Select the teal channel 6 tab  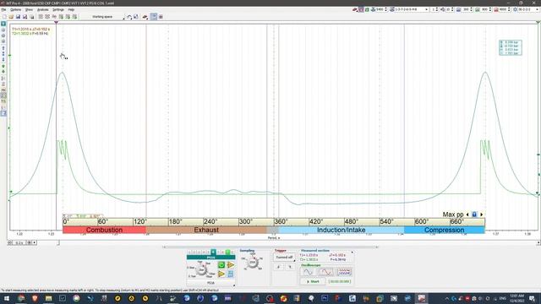click(213, 252)
